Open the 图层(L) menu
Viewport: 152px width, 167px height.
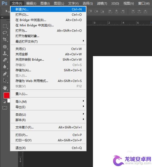coord(59,3)
